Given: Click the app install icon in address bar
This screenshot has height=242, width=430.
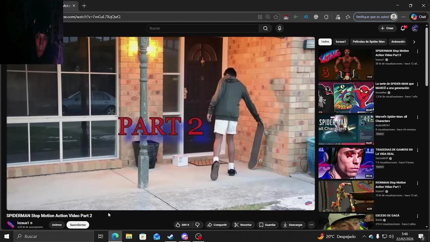Looking at the screenshot, I should pos(260,17).
